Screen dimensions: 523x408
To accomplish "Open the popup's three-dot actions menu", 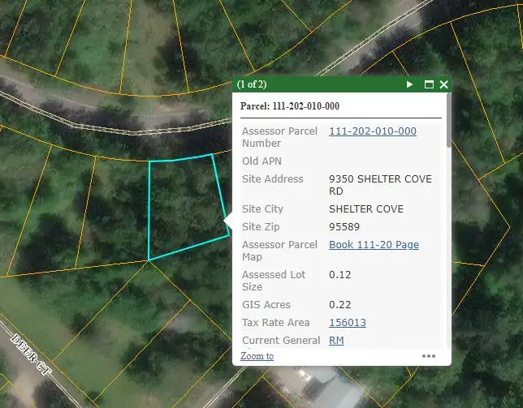I will (x=429, y=356).
